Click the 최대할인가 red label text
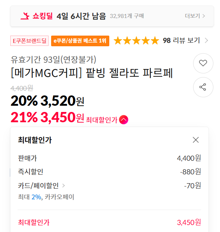Image resolution: width=220 pixels, height=232 pixels. point(102,120)
